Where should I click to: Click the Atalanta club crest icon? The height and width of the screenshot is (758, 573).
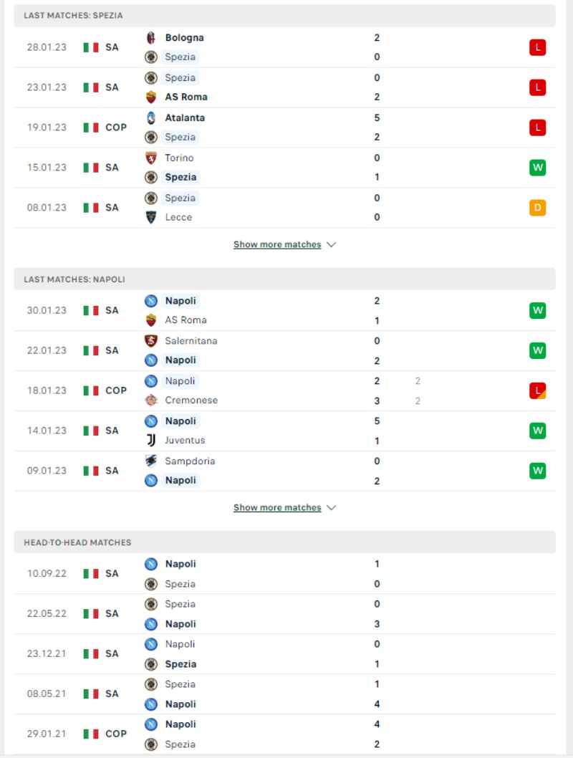(150, 118)
